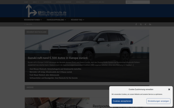Open Mercedes Allradmodelle E-Klasse article

pos(51,72)
